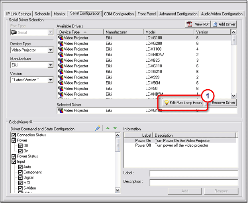This screenshot has width=251, height=206.
Task: Select the Power Off information row
Action: (x=180, y=145)
